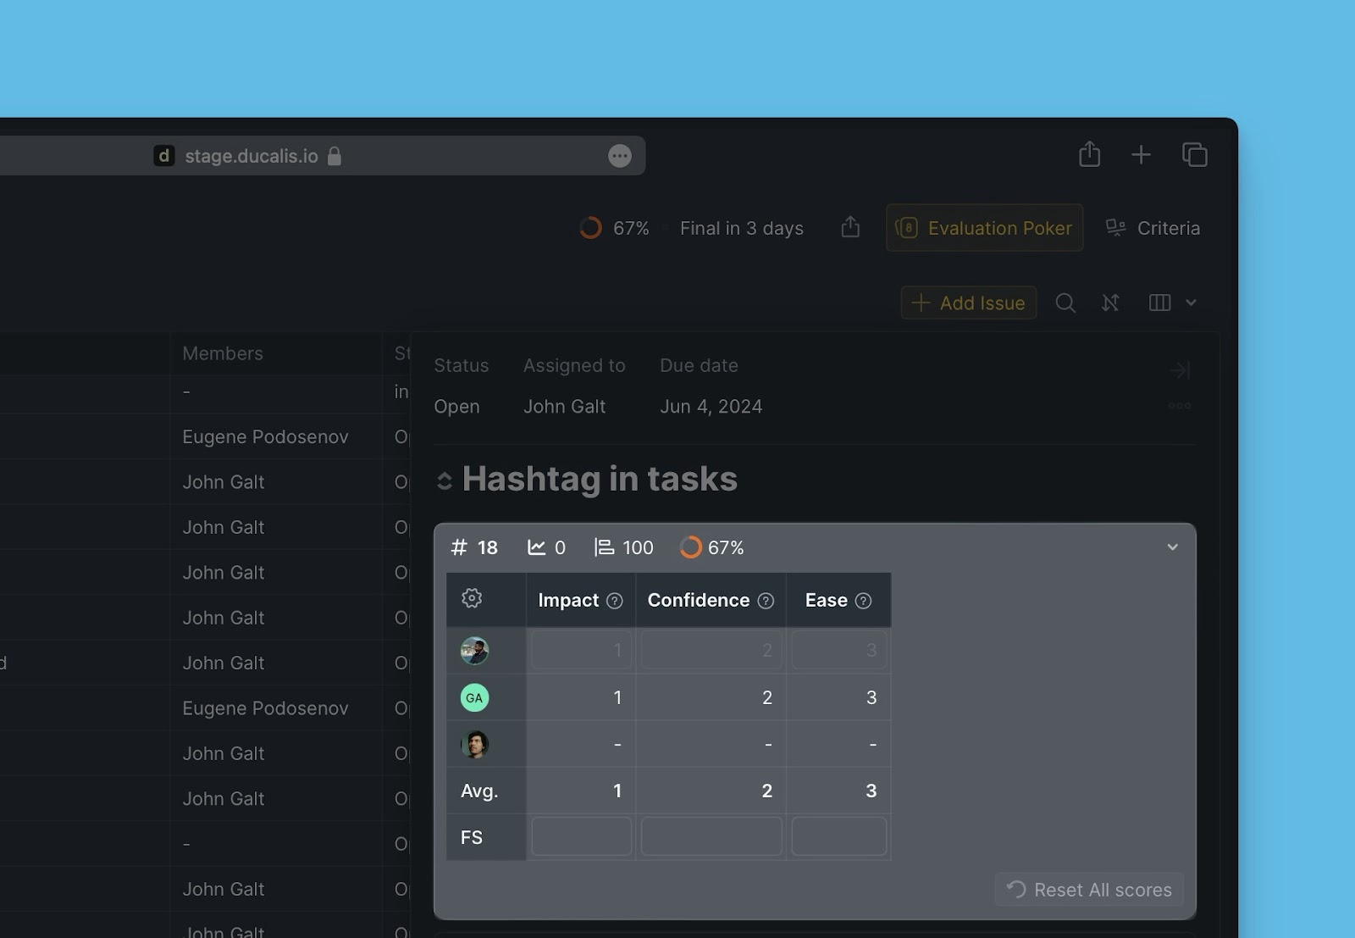Click the board share icon near Final in 3 days

[x=850, y=227]
